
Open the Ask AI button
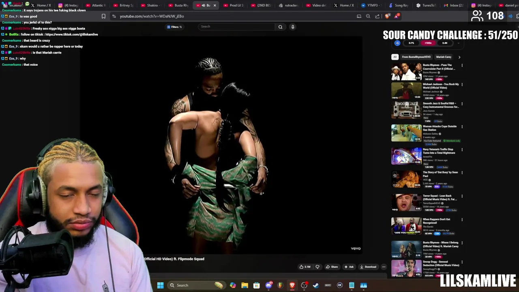coord(349,267)
